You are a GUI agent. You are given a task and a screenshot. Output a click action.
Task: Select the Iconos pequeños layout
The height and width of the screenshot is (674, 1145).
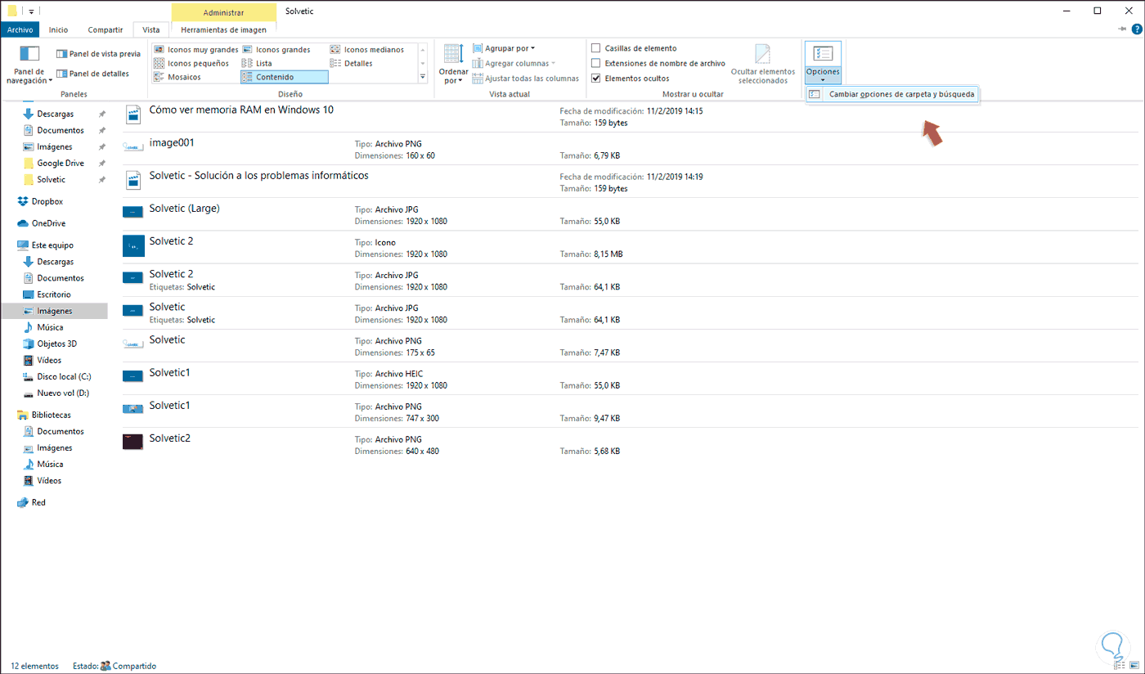point(191,63)
